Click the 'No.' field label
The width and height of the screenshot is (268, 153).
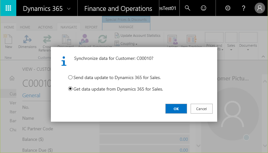click(26, 107)
